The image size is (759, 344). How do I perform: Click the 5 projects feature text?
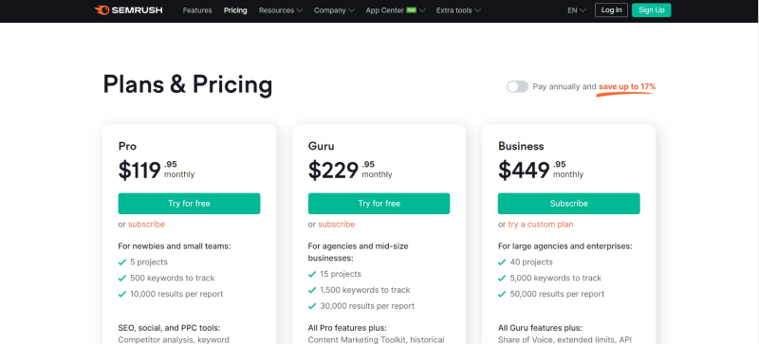pos(149,263)
